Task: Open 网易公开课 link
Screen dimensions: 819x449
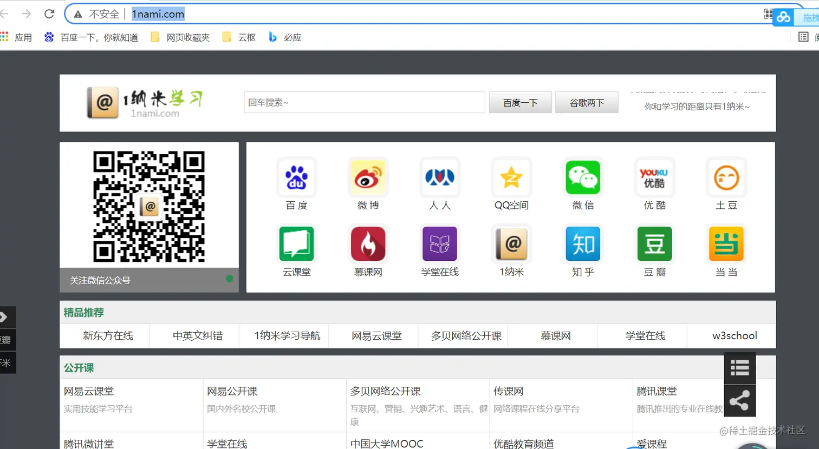Action: point(232,391)
